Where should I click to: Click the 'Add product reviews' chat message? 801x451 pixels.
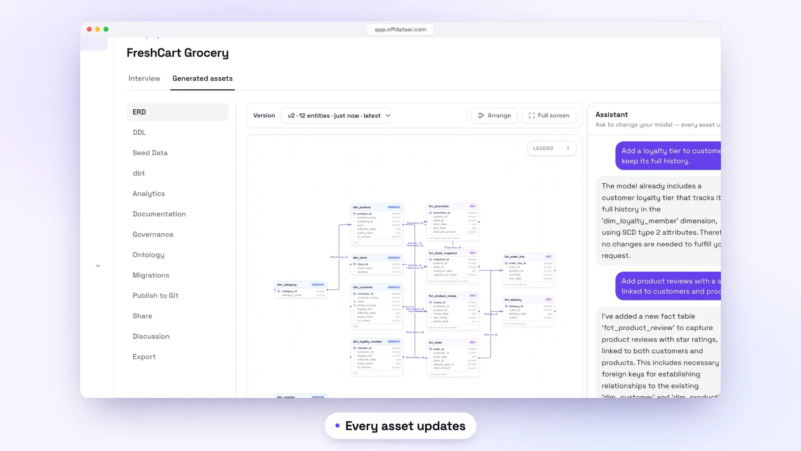point(668,286)
